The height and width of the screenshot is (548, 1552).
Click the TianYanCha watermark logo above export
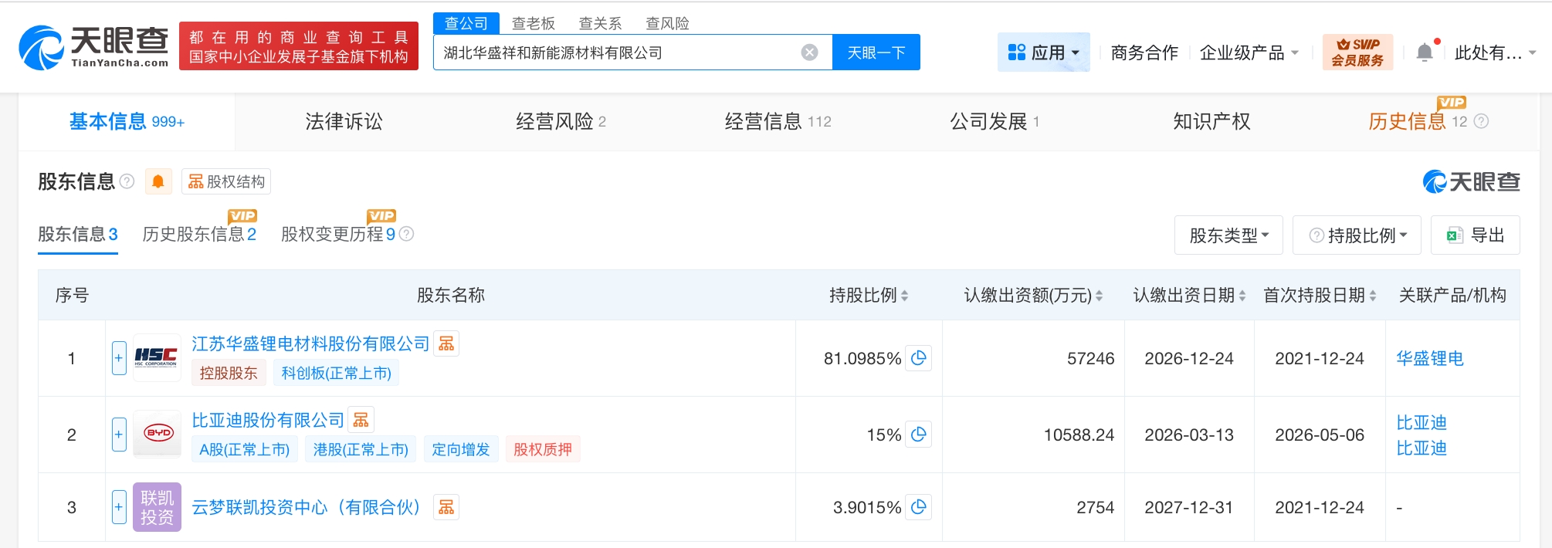click(x=1471, y=182)
